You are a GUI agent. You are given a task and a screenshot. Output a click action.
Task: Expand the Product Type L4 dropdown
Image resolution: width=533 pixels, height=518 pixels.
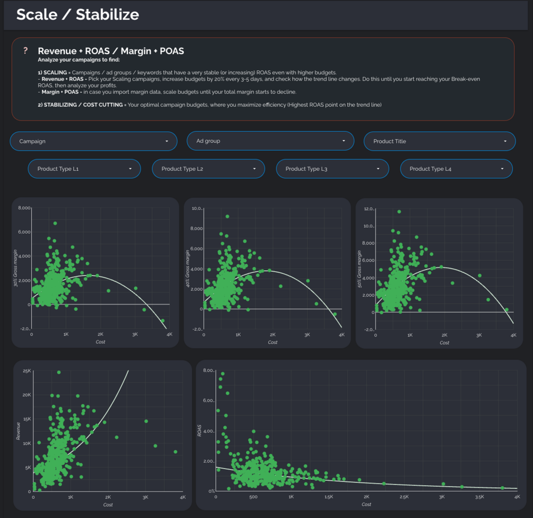456,169
